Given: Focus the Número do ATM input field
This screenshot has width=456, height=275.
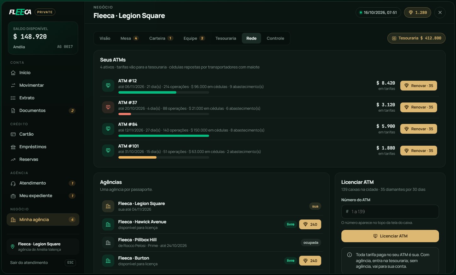Looking at the screenshot, I should (390, 212).
